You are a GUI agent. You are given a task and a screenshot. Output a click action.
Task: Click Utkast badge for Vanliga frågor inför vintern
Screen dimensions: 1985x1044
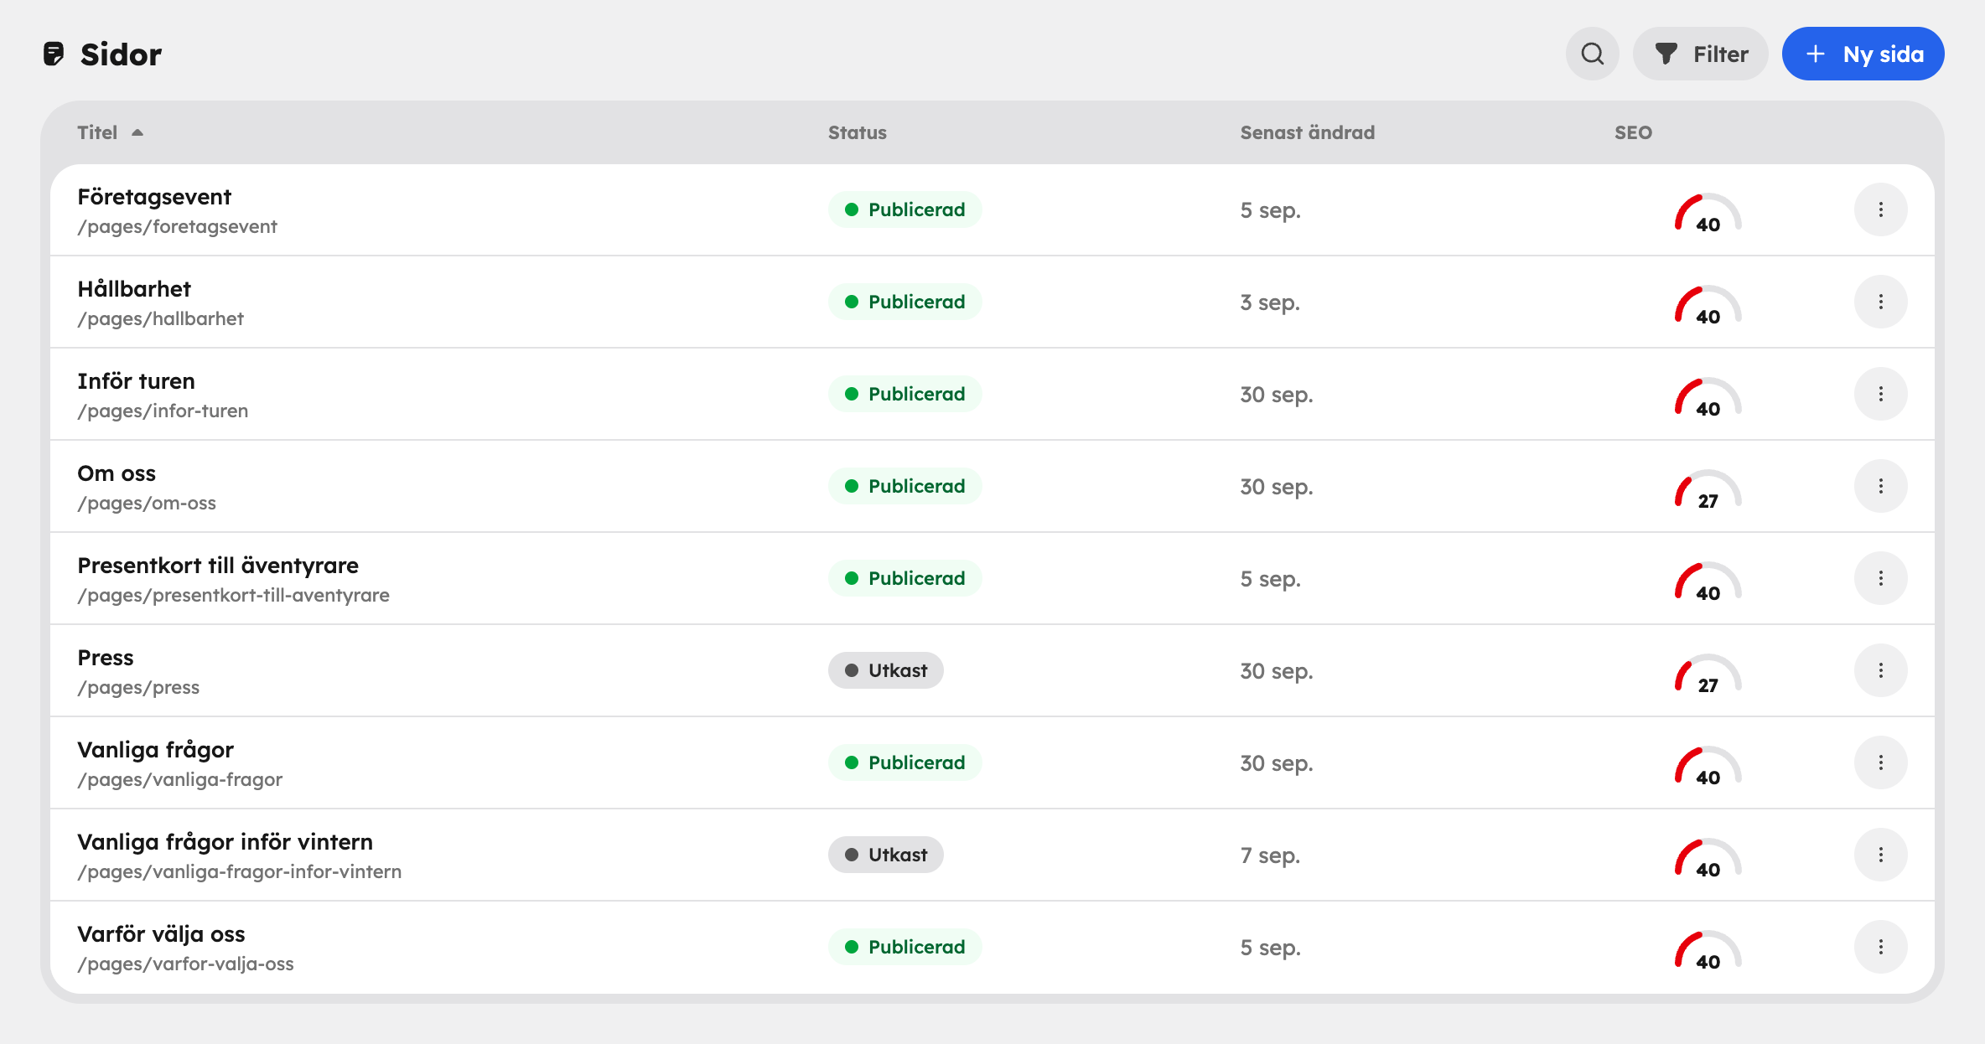coord(886,855)
